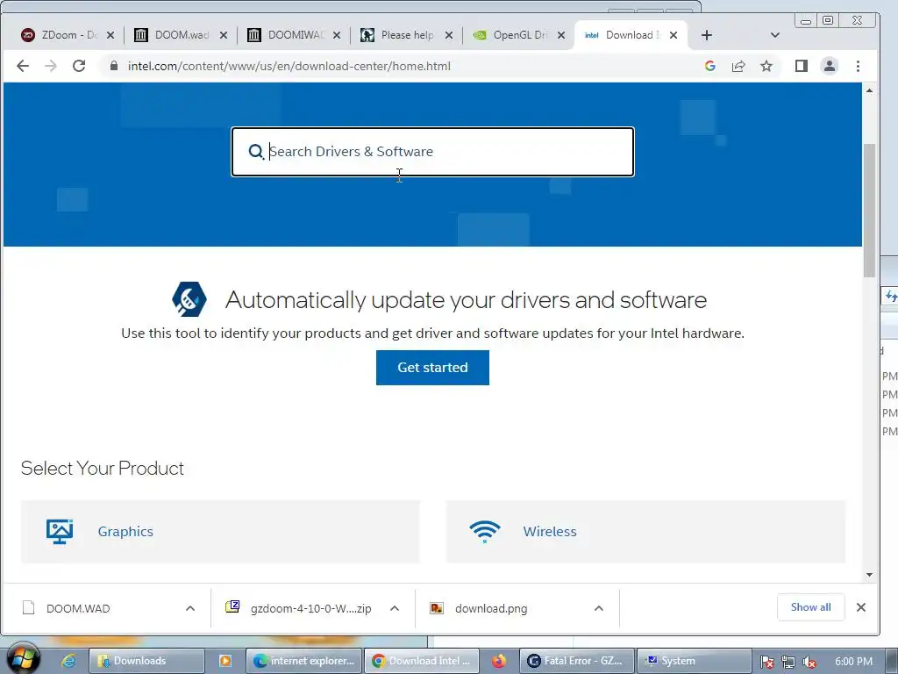Click the browser forward arrow
This screenshot has height=674, width=898.
coord(51,66)
